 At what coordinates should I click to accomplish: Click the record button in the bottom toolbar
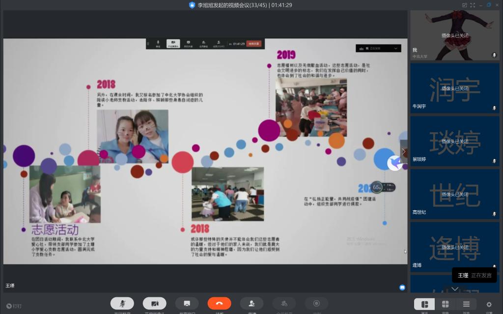(x=316, y=303)
